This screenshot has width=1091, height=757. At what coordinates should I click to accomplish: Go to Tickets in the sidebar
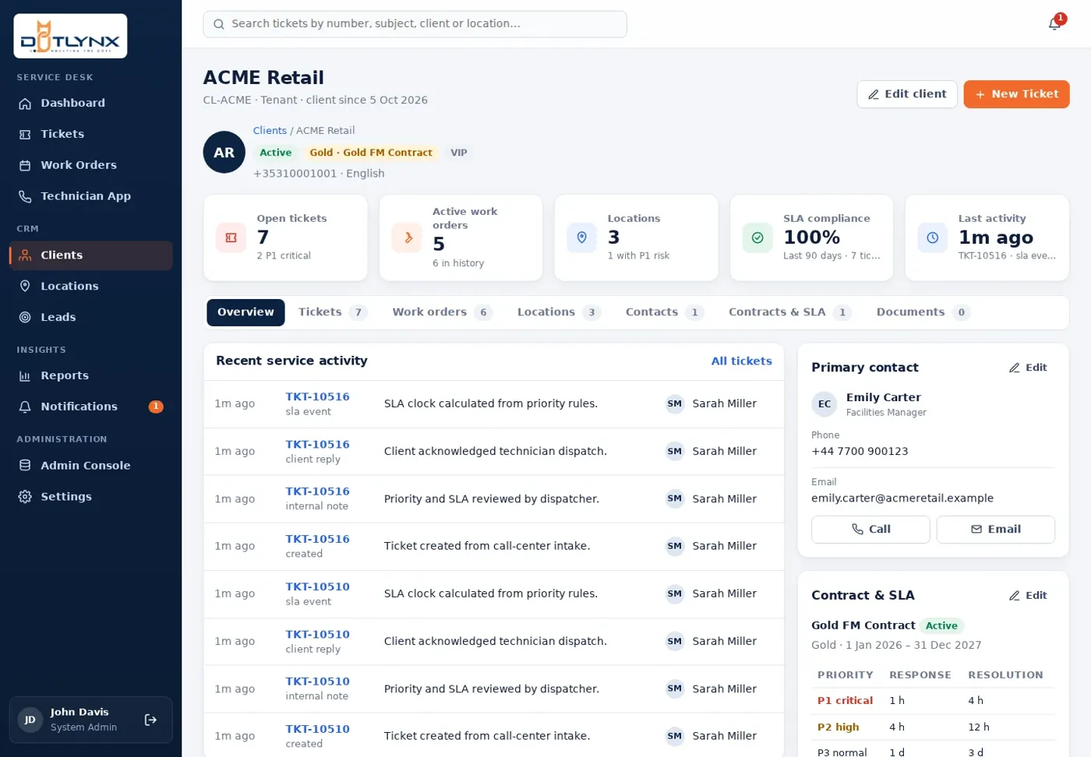click(x=90, y=134)
